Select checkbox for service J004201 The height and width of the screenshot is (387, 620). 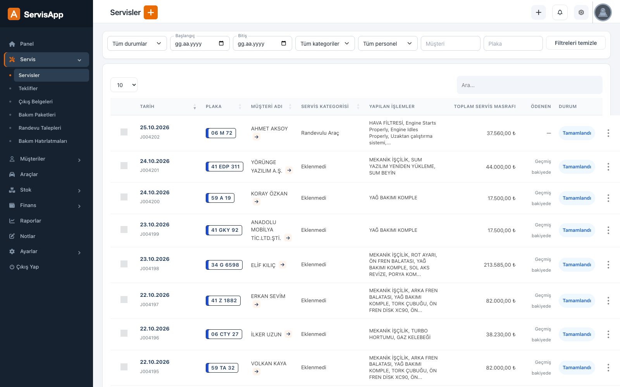tap(124, 166)
